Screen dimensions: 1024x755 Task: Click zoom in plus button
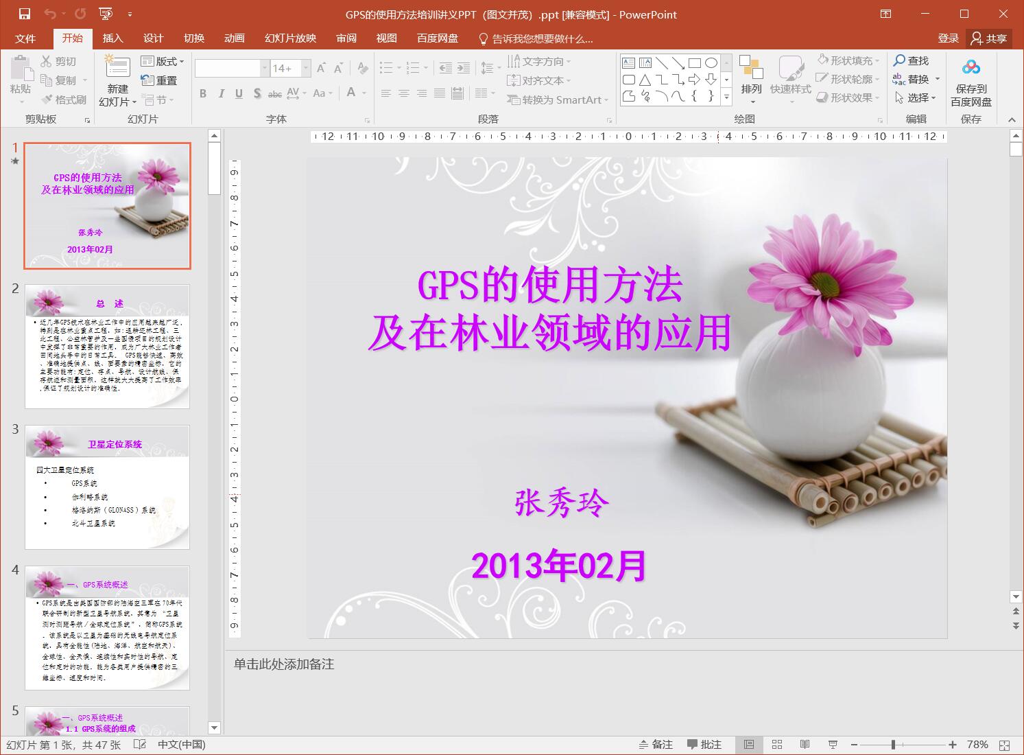tap(953, 745)
